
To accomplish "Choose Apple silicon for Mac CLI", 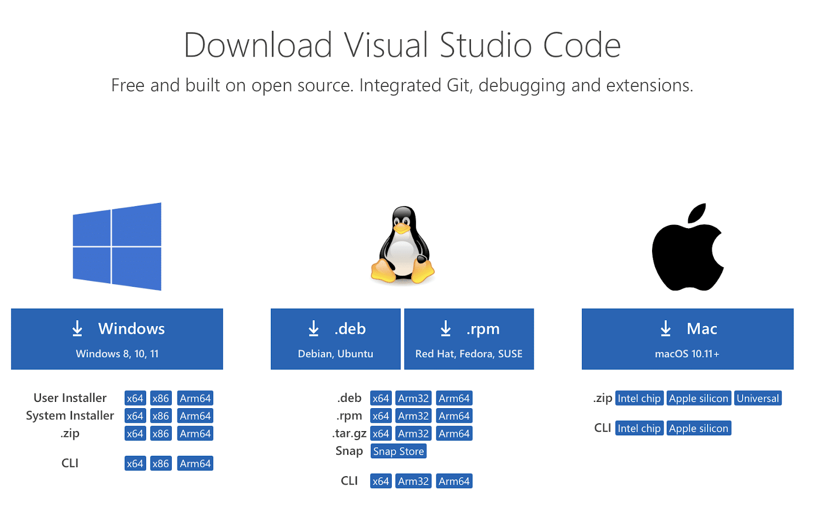I will coord(699,428).
